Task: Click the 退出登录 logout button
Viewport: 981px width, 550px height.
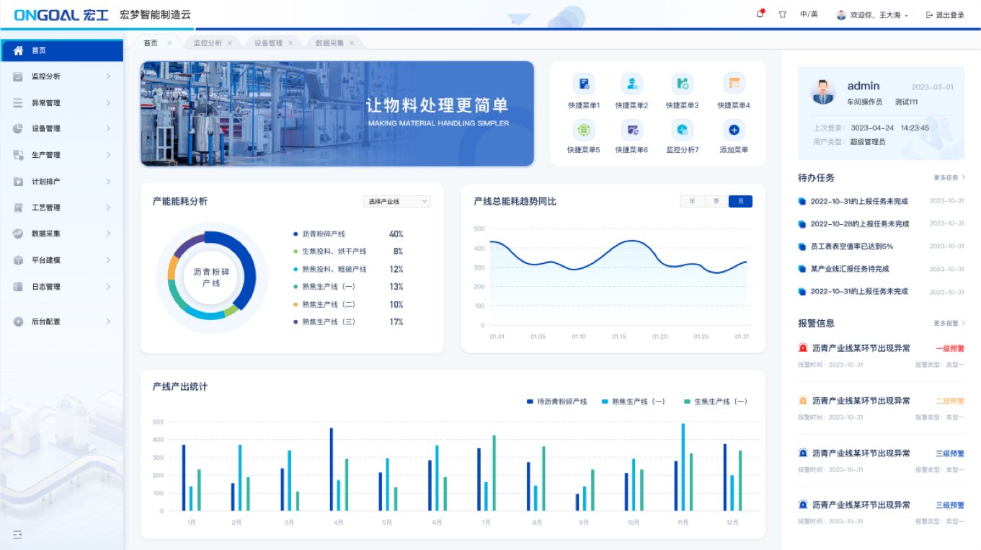Action: click(x=945, y=14)
